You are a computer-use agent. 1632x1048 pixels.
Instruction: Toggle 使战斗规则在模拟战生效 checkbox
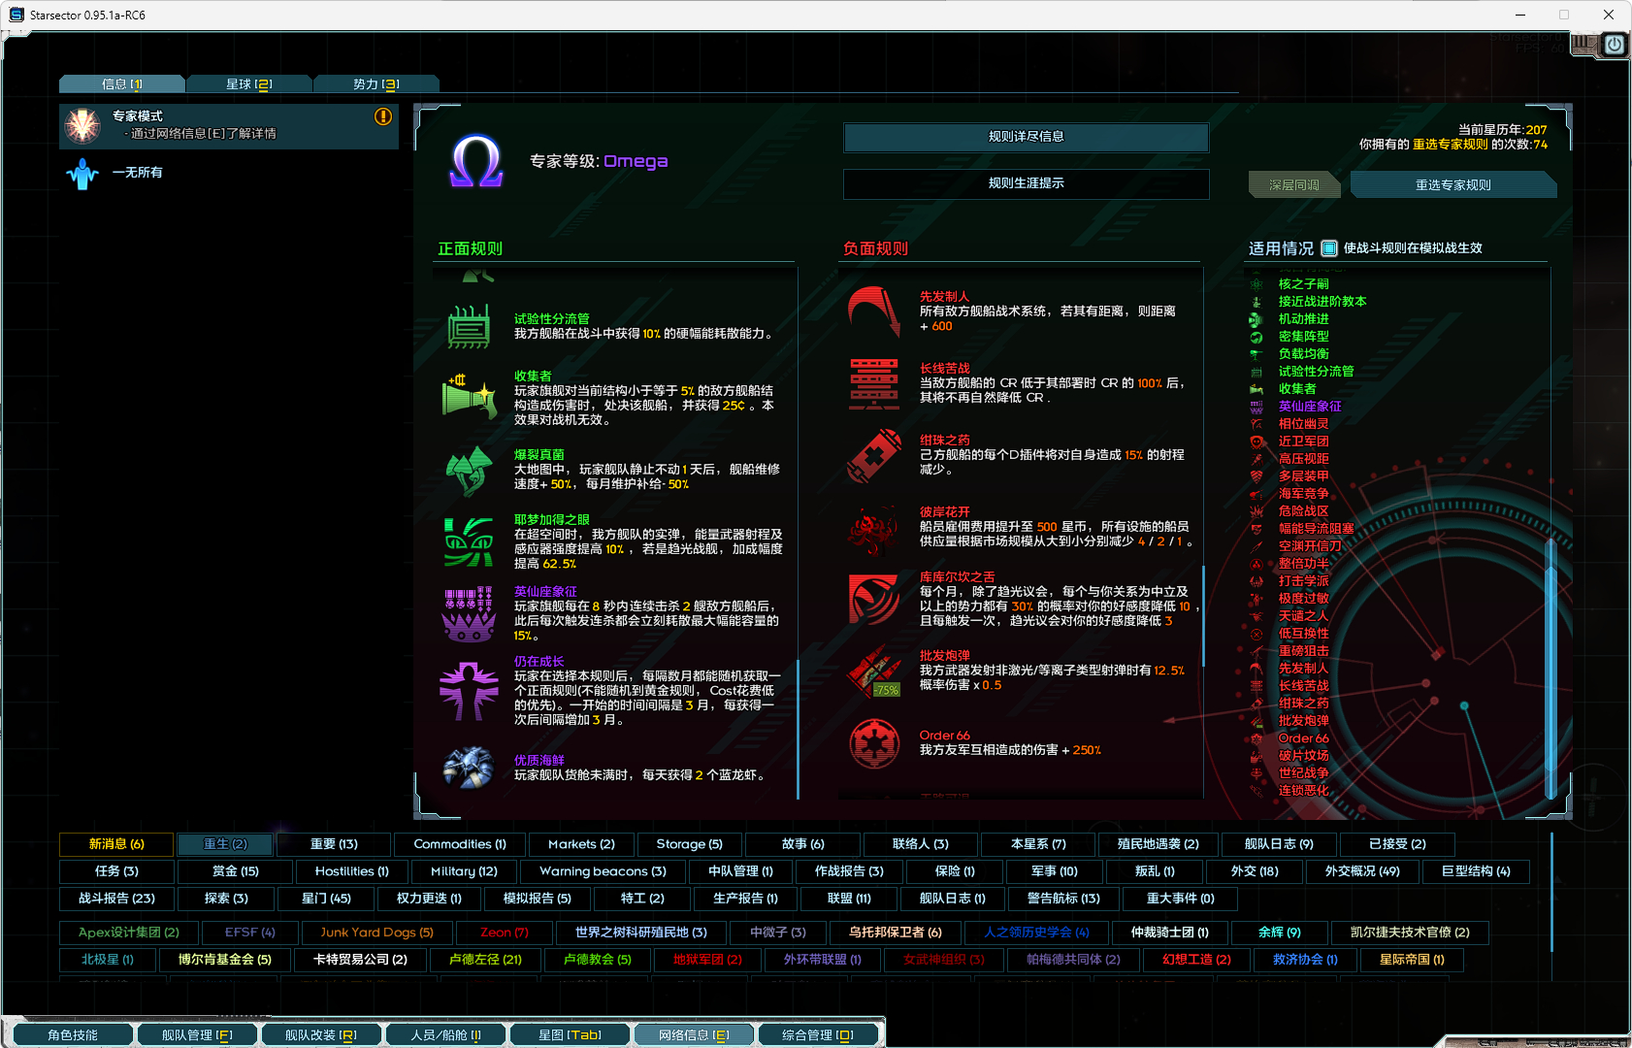(x=1329, y=248)
